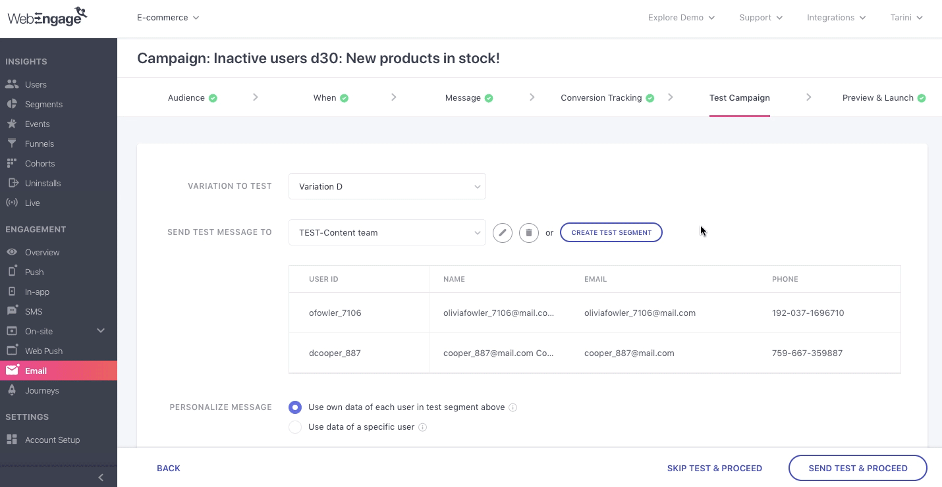The image size is (942, 487).
Task: Expand On-site submenu chevron in sidebar
Action: click(x=101, y=330)
